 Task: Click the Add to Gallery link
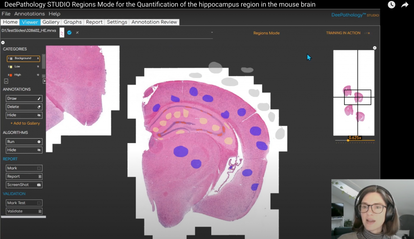[25, 123]
